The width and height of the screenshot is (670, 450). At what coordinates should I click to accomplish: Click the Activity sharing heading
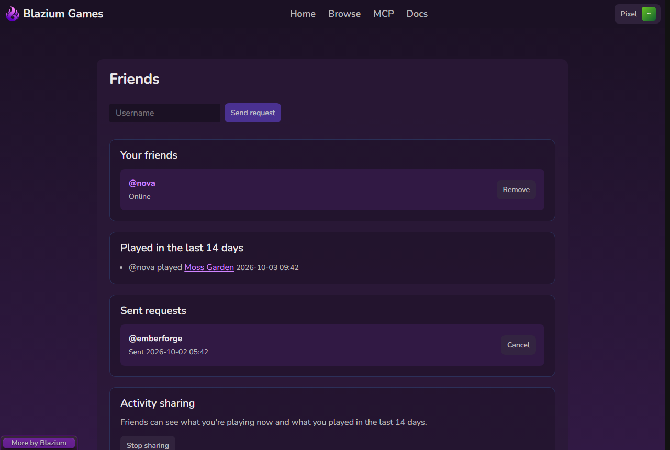coord(158,403)
